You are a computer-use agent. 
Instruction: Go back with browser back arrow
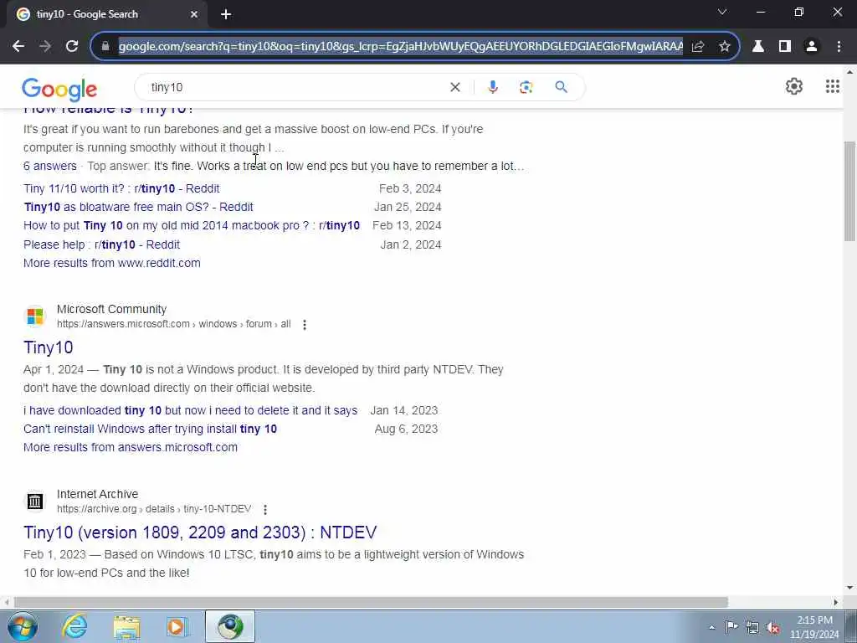pos(18,47)
